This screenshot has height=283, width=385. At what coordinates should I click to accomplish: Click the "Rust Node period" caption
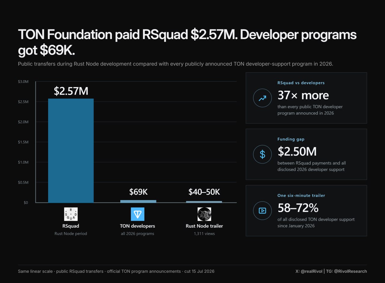coord(71,233)
